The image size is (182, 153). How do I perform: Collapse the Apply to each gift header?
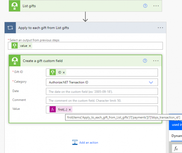click(44, 28)
